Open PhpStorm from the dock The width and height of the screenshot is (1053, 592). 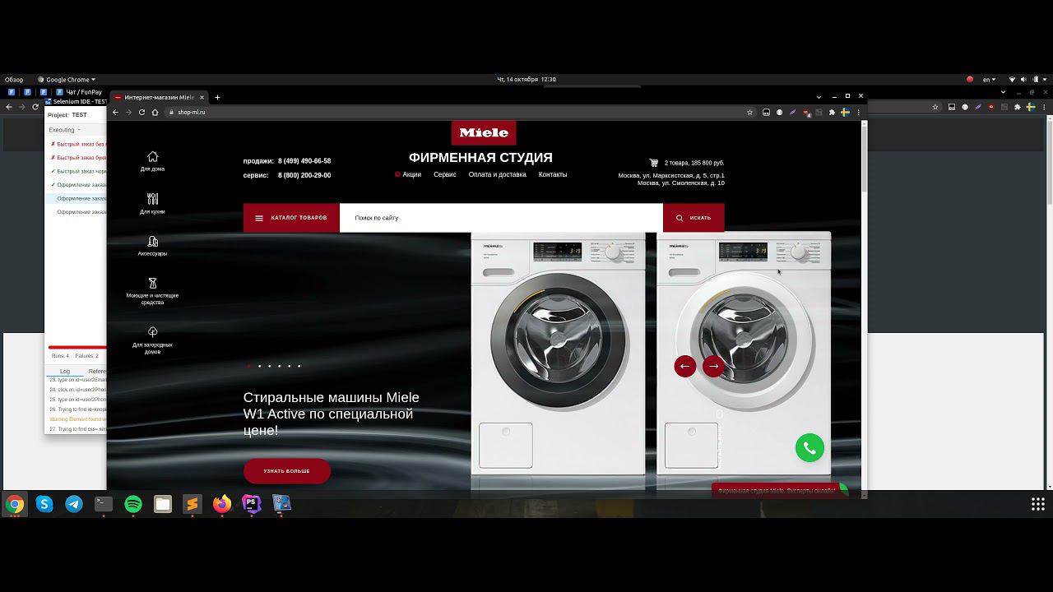pyautogui.click(x=252, y=504)
